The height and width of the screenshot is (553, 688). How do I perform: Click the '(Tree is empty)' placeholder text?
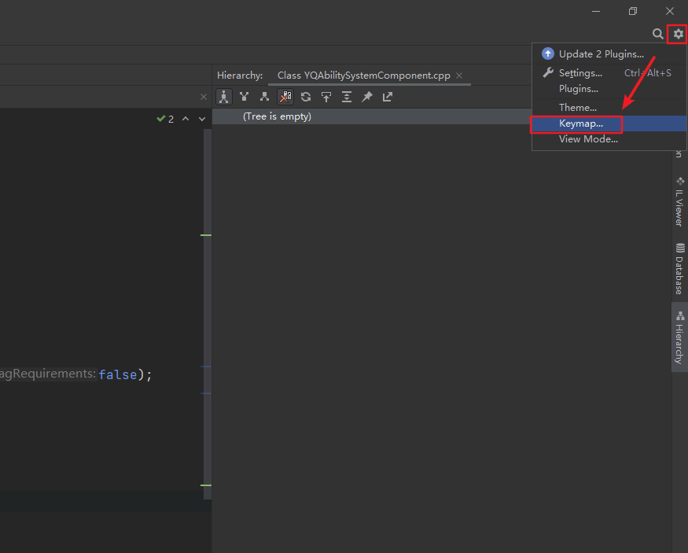point(277,116)
